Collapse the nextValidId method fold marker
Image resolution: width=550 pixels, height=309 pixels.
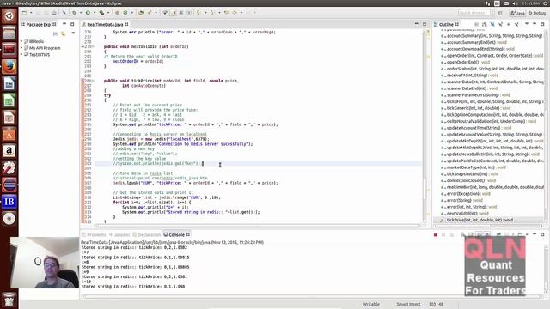pos(93,46)
